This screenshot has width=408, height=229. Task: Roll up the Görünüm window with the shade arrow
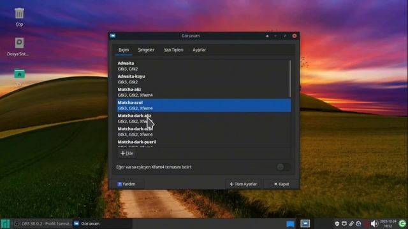pos(267,36)
